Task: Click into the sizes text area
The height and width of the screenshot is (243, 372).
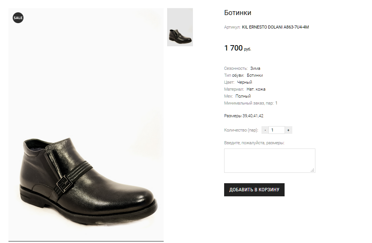Action: tap(269, 160)
